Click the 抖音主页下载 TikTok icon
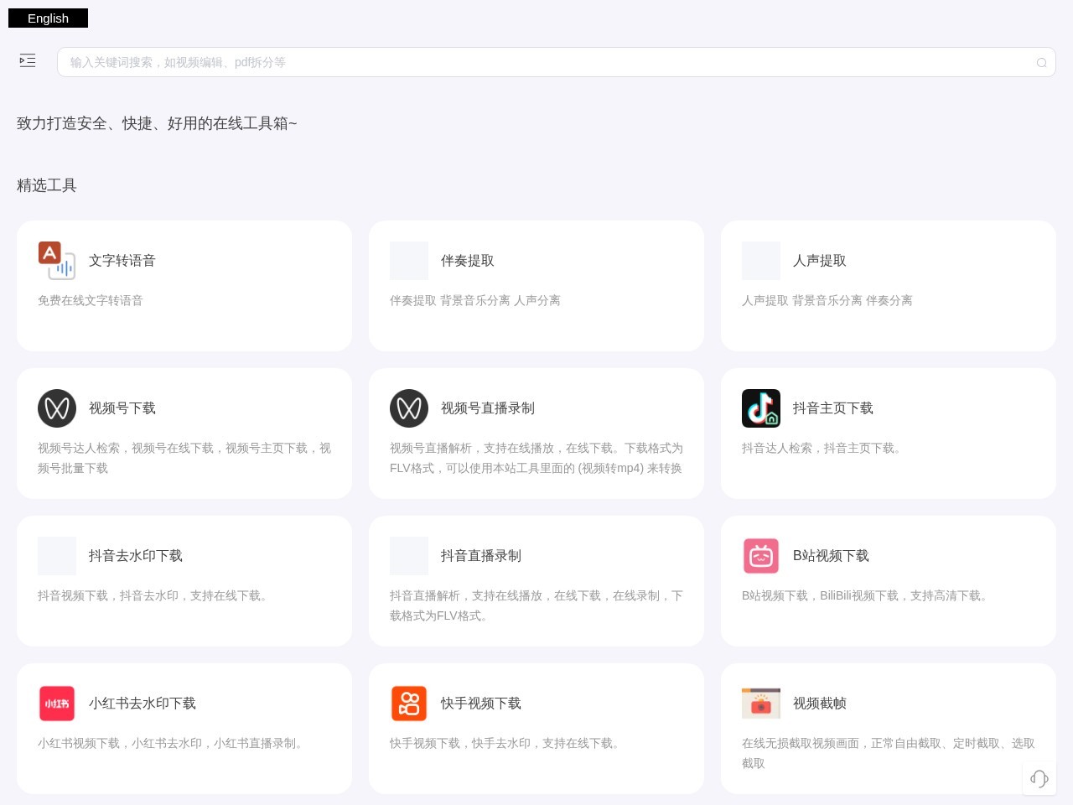The height and width of the screenshot is (805, 1073). 761,408
